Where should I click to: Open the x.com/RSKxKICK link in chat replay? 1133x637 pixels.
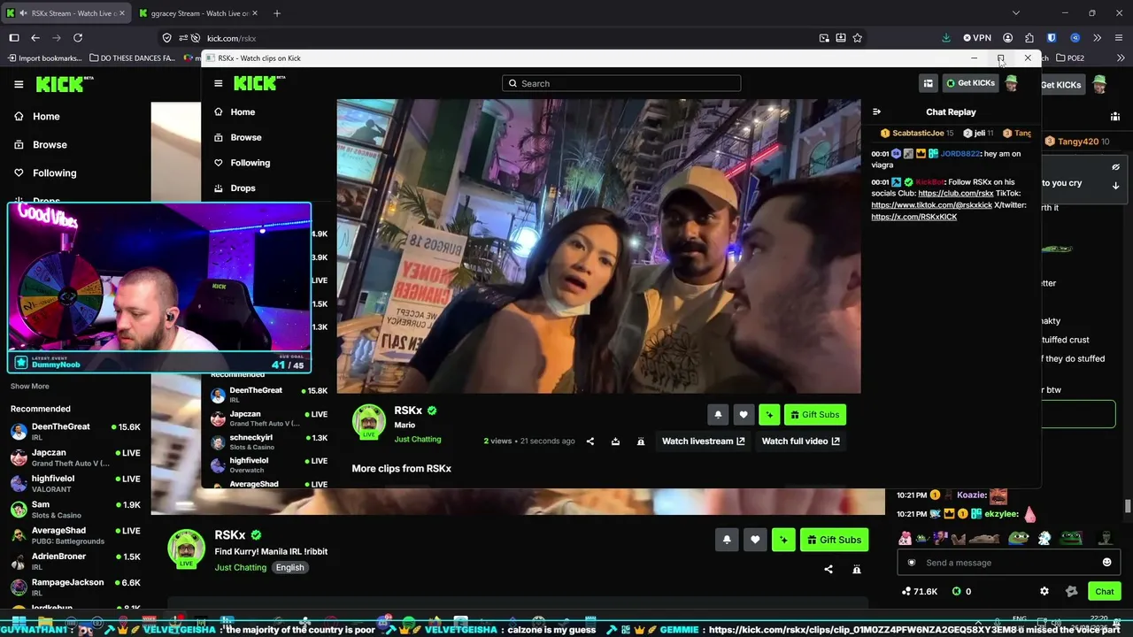coord(914,217)
